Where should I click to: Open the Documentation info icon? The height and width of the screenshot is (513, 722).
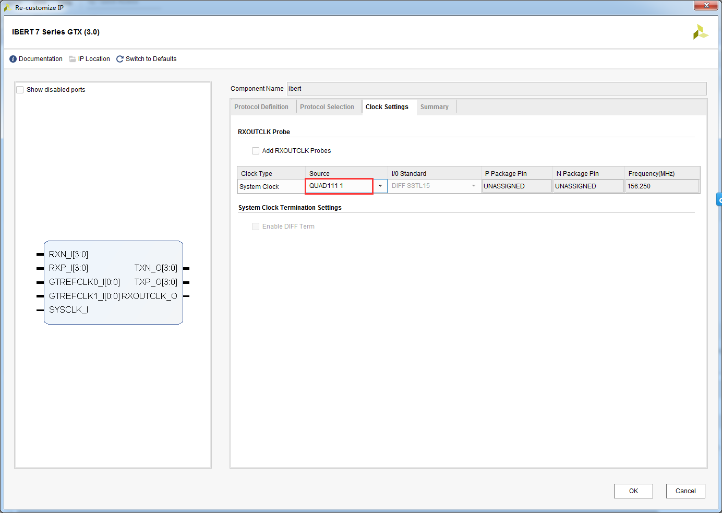point(13,59)
